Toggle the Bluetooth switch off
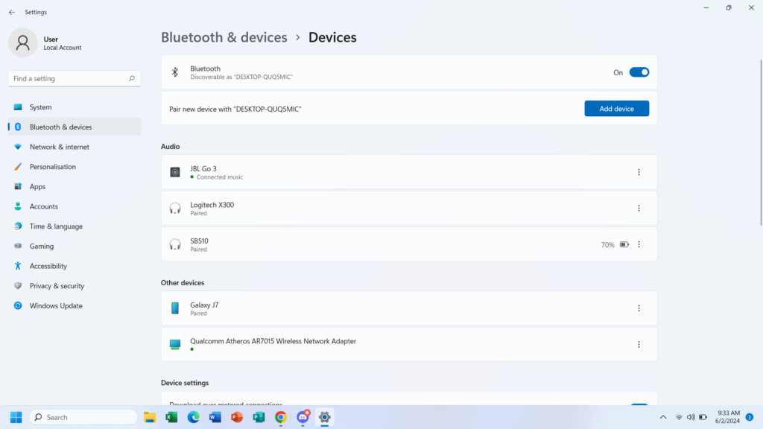 [639, 72]
